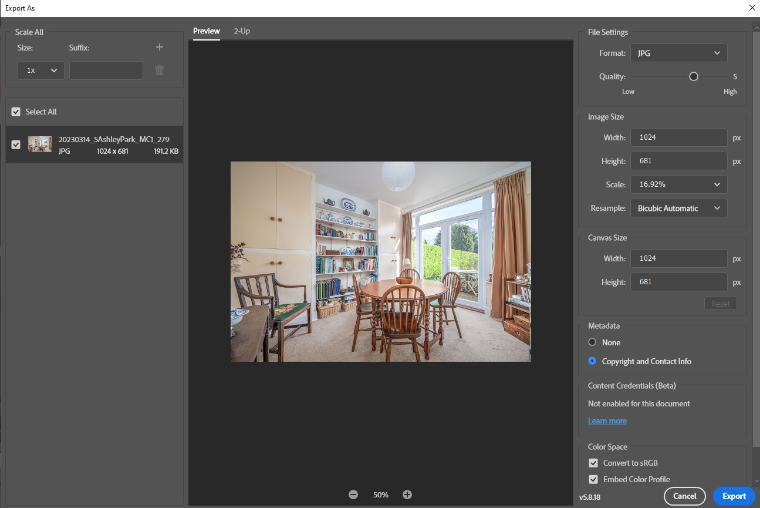Open the Learn more link

click(x=607, y=420)
